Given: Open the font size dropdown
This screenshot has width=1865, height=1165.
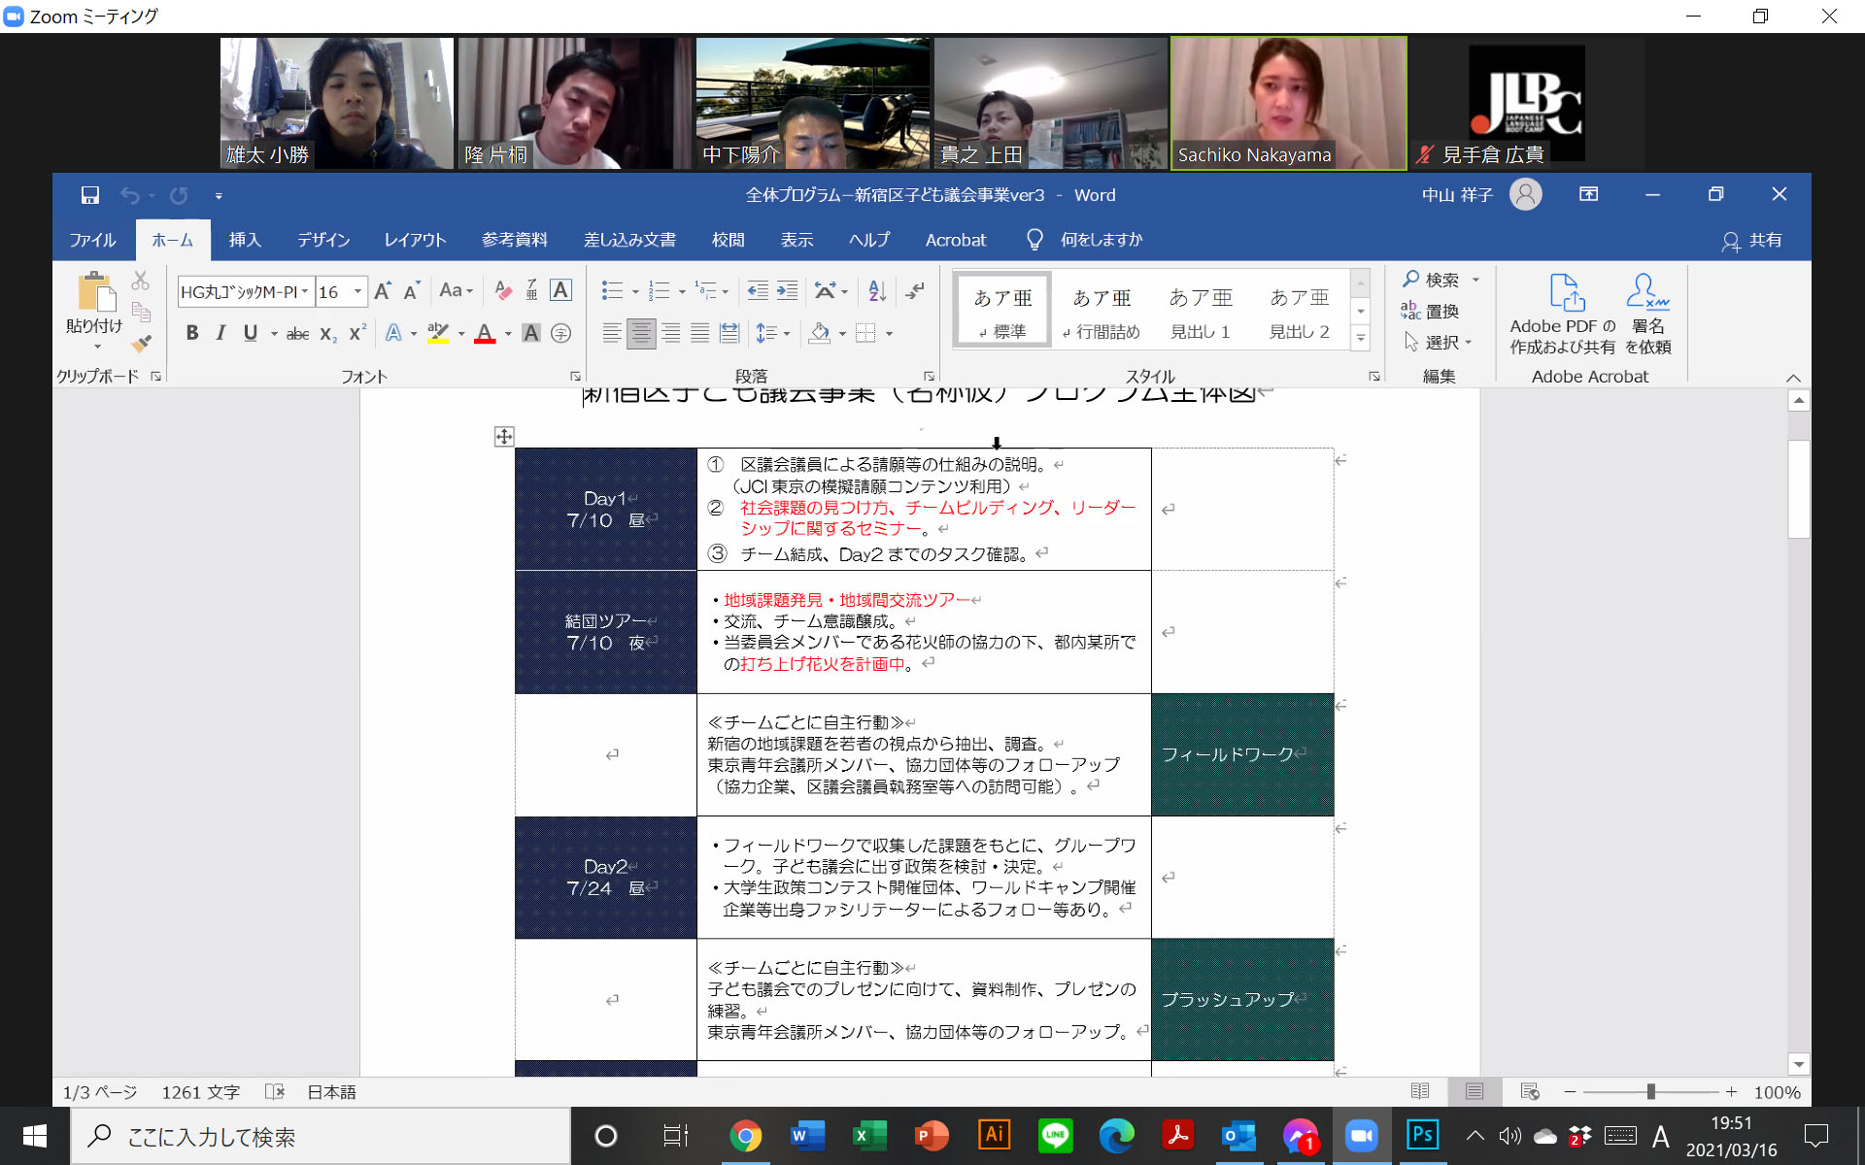Looking at the screenshot, I should coord(357,291).
